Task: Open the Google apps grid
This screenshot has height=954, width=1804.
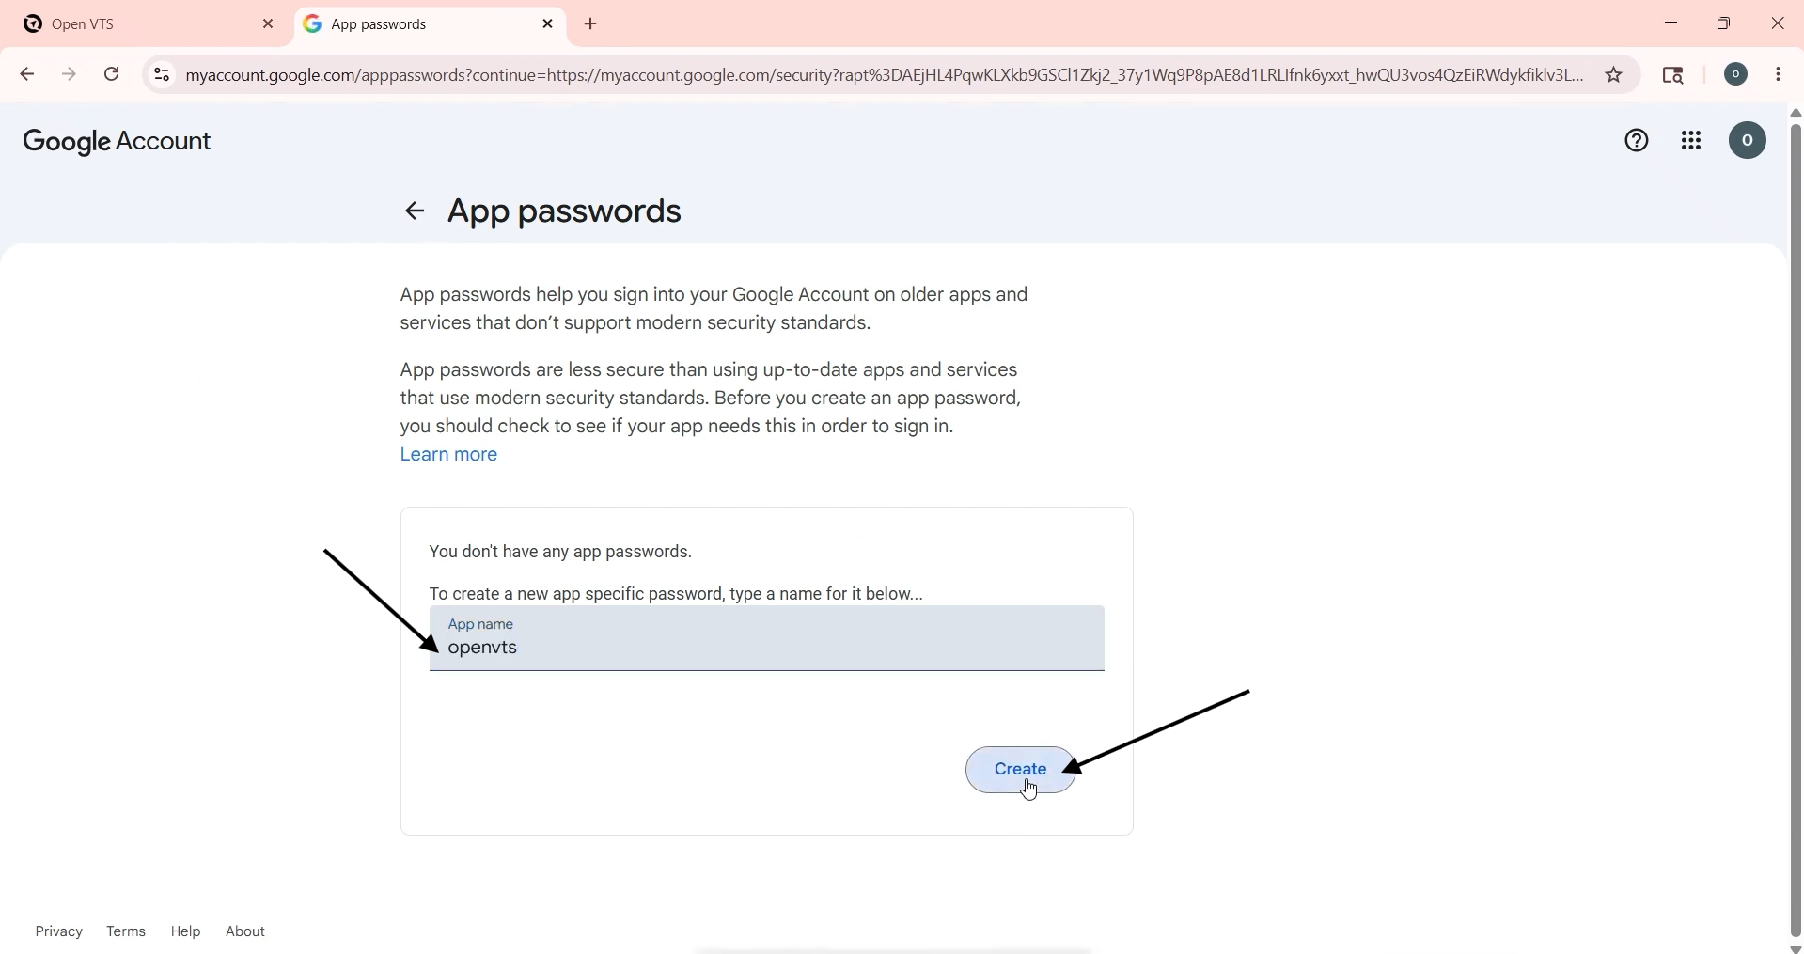Action: click(1692, 142)
